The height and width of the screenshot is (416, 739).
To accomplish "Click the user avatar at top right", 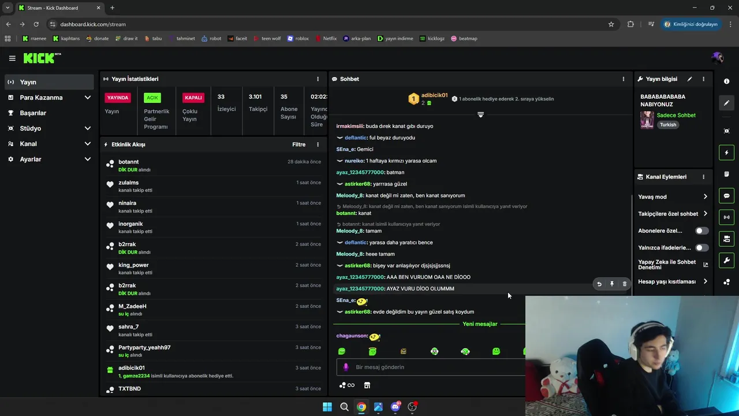I will (x=717, y=58).
